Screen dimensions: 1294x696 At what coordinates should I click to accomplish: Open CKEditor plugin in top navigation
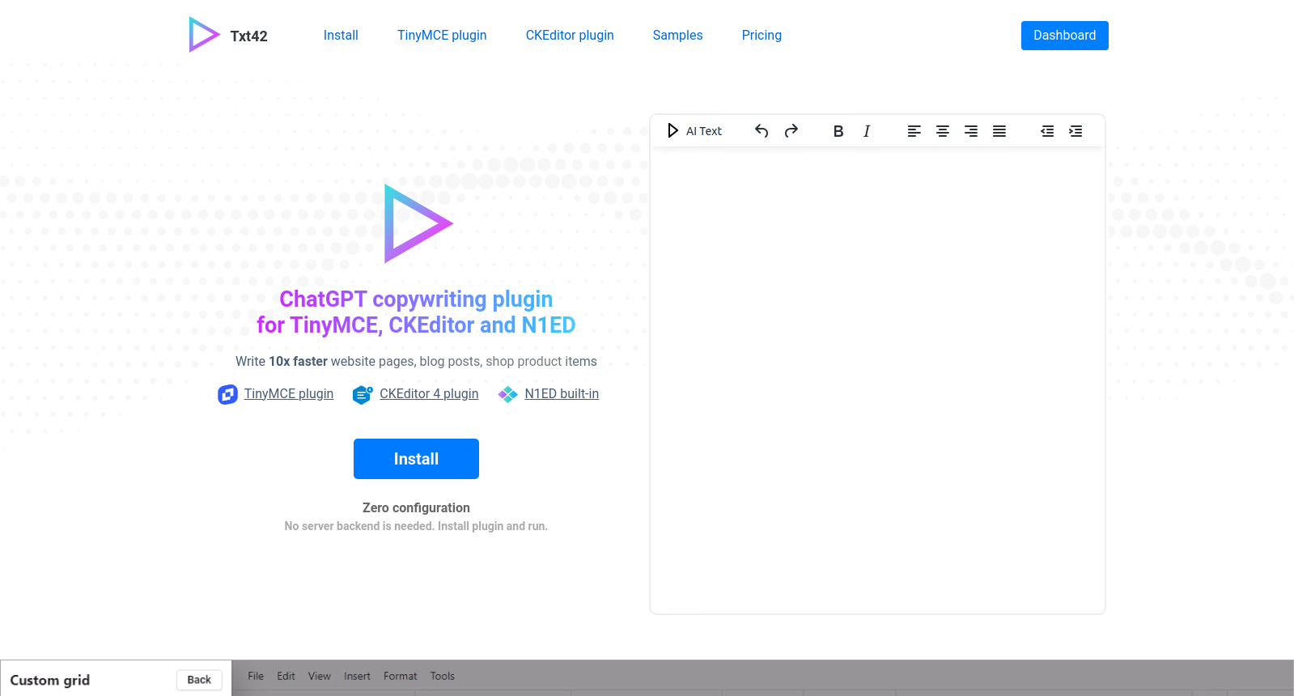(x=570, y=36)
